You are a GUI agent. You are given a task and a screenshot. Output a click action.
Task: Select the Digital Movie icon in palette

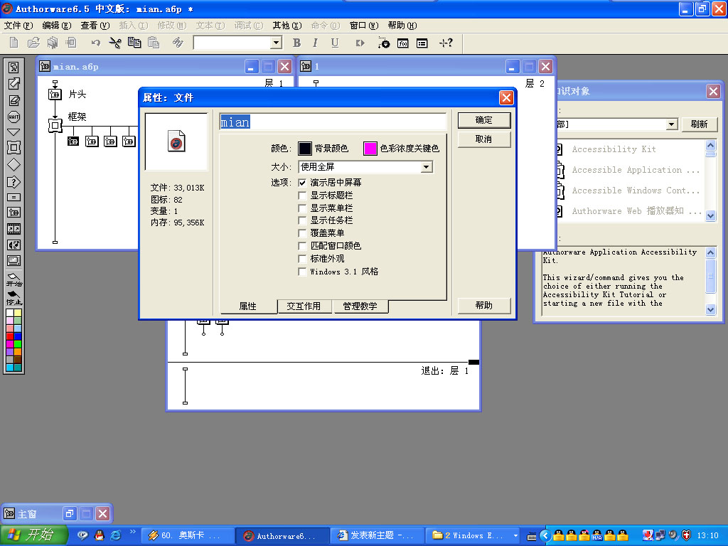(x=14, y=228)
